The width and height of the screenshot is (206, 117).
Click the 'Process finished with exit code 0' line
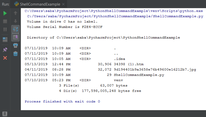pos(62,101)
